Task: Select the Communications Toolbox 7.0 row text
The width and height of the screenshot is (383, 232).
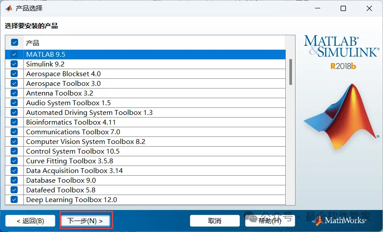Action: (73, 132)
